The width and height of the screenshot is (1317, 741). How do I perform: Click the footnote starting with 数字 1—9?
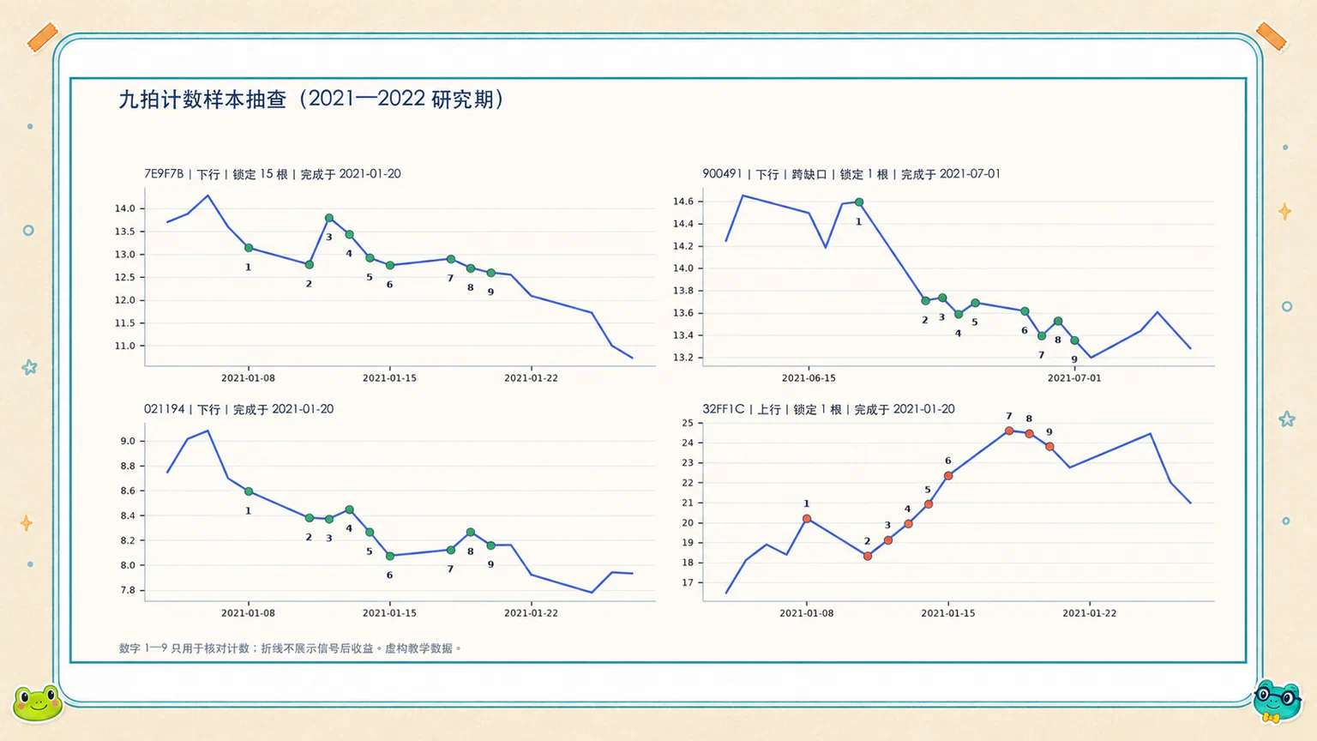pos(291,648)
